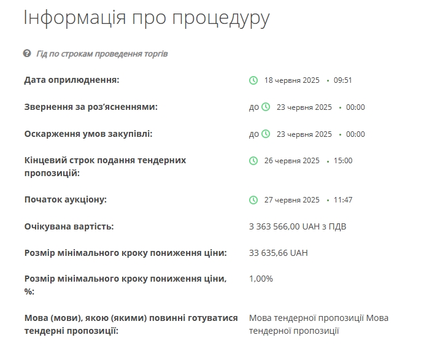Open the Гід по строкам проведення торгів link

(102, 54)
